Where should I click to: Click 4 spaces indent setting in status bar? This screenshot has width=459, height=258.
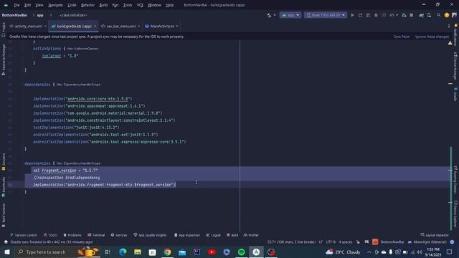tap(346, 242)
